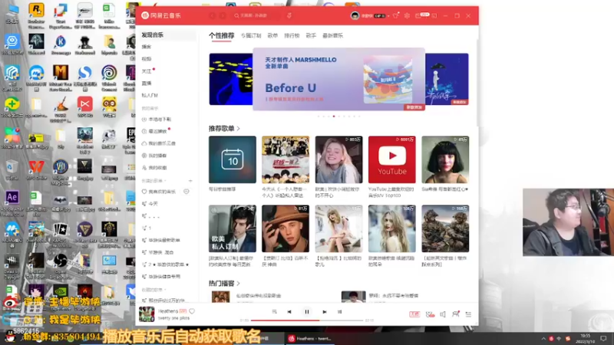Start heartbeat mode icon beside liked music

(187, 192)
